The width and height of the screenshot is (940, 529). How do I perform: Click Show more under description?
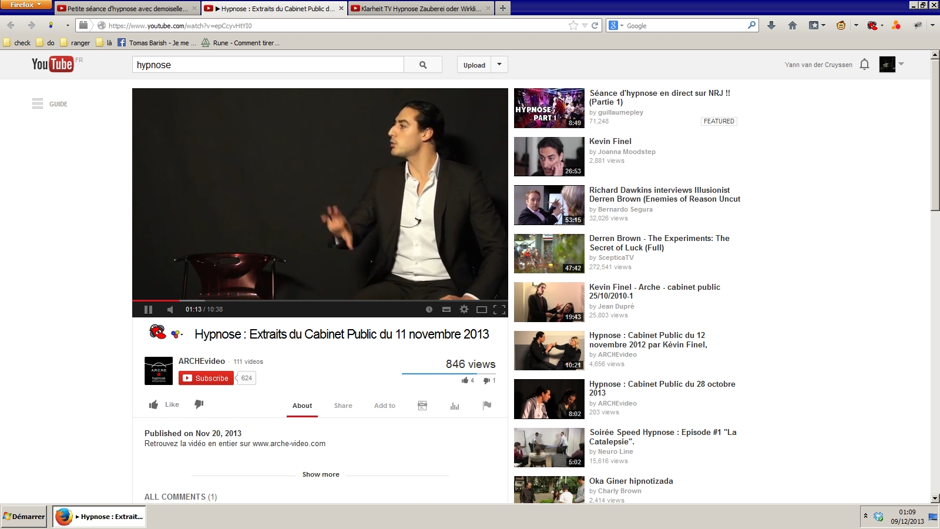[321, 474]
